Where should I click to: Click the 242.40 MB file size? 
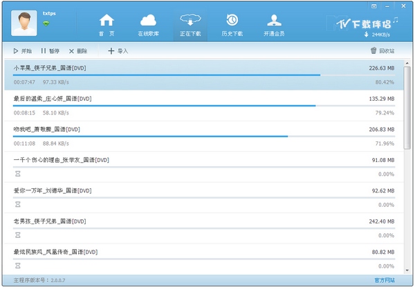(382, 221)
